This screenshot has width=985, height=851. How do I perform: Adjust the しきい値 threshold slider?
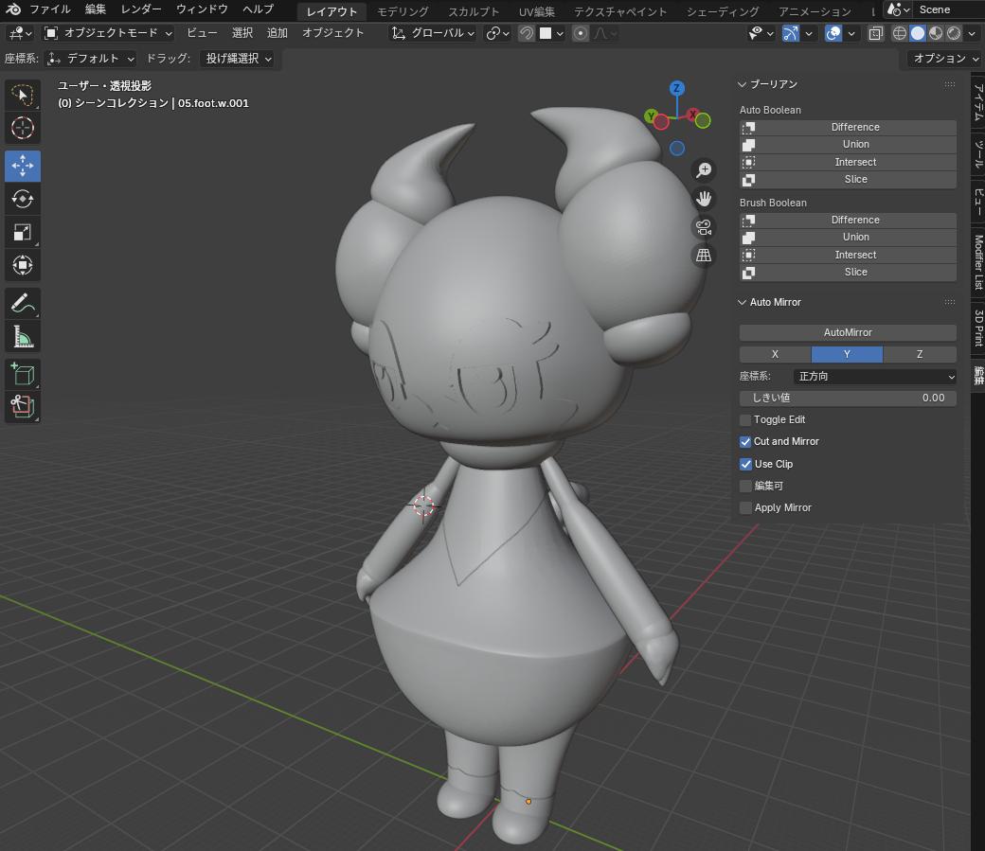click(x=848, y=398)
